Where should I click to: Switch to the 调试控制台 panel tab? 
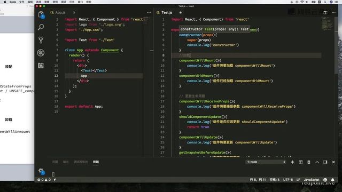coord(81,162)
